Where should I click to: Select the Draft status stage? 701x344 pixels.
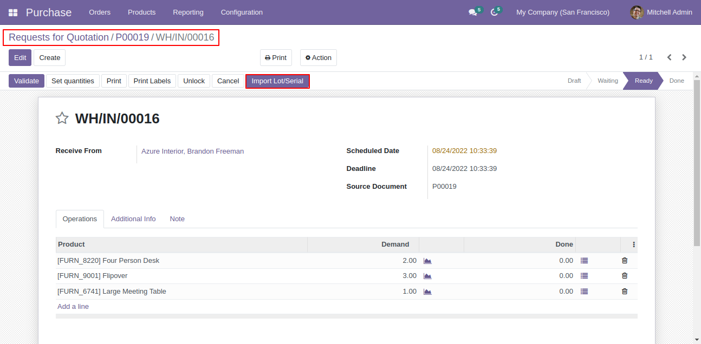(x=574, y=81)
